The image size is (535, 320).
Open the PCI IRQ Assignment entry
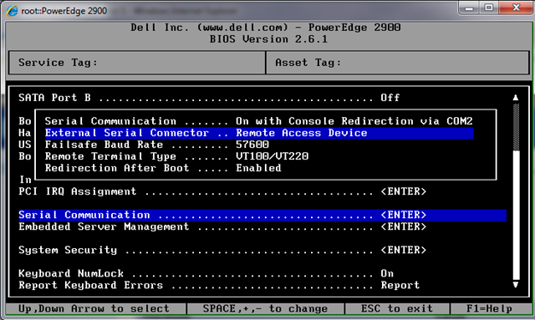222,191
